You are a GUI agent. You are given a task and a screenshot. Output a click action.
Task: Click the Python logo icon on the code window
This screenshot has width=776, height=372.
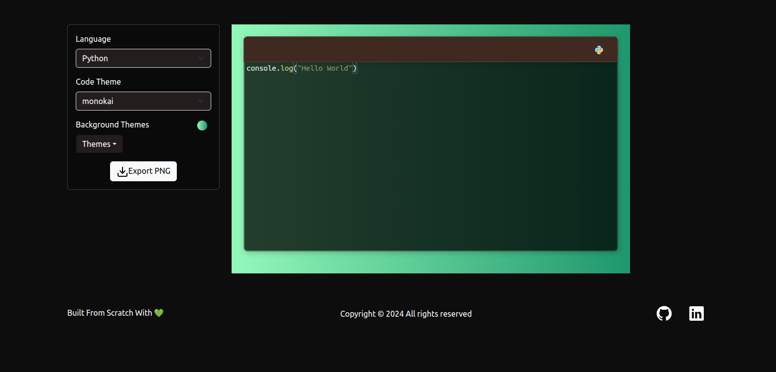pos(599,50)
